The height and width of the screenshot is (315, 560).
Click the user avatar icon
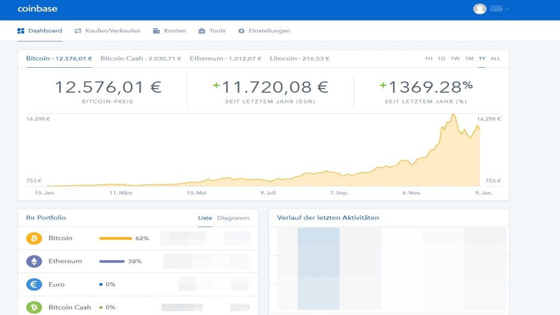(480, 9)
